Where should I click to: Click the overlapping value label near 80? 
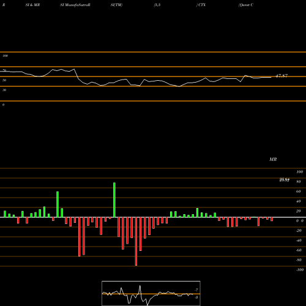[285, 180]
